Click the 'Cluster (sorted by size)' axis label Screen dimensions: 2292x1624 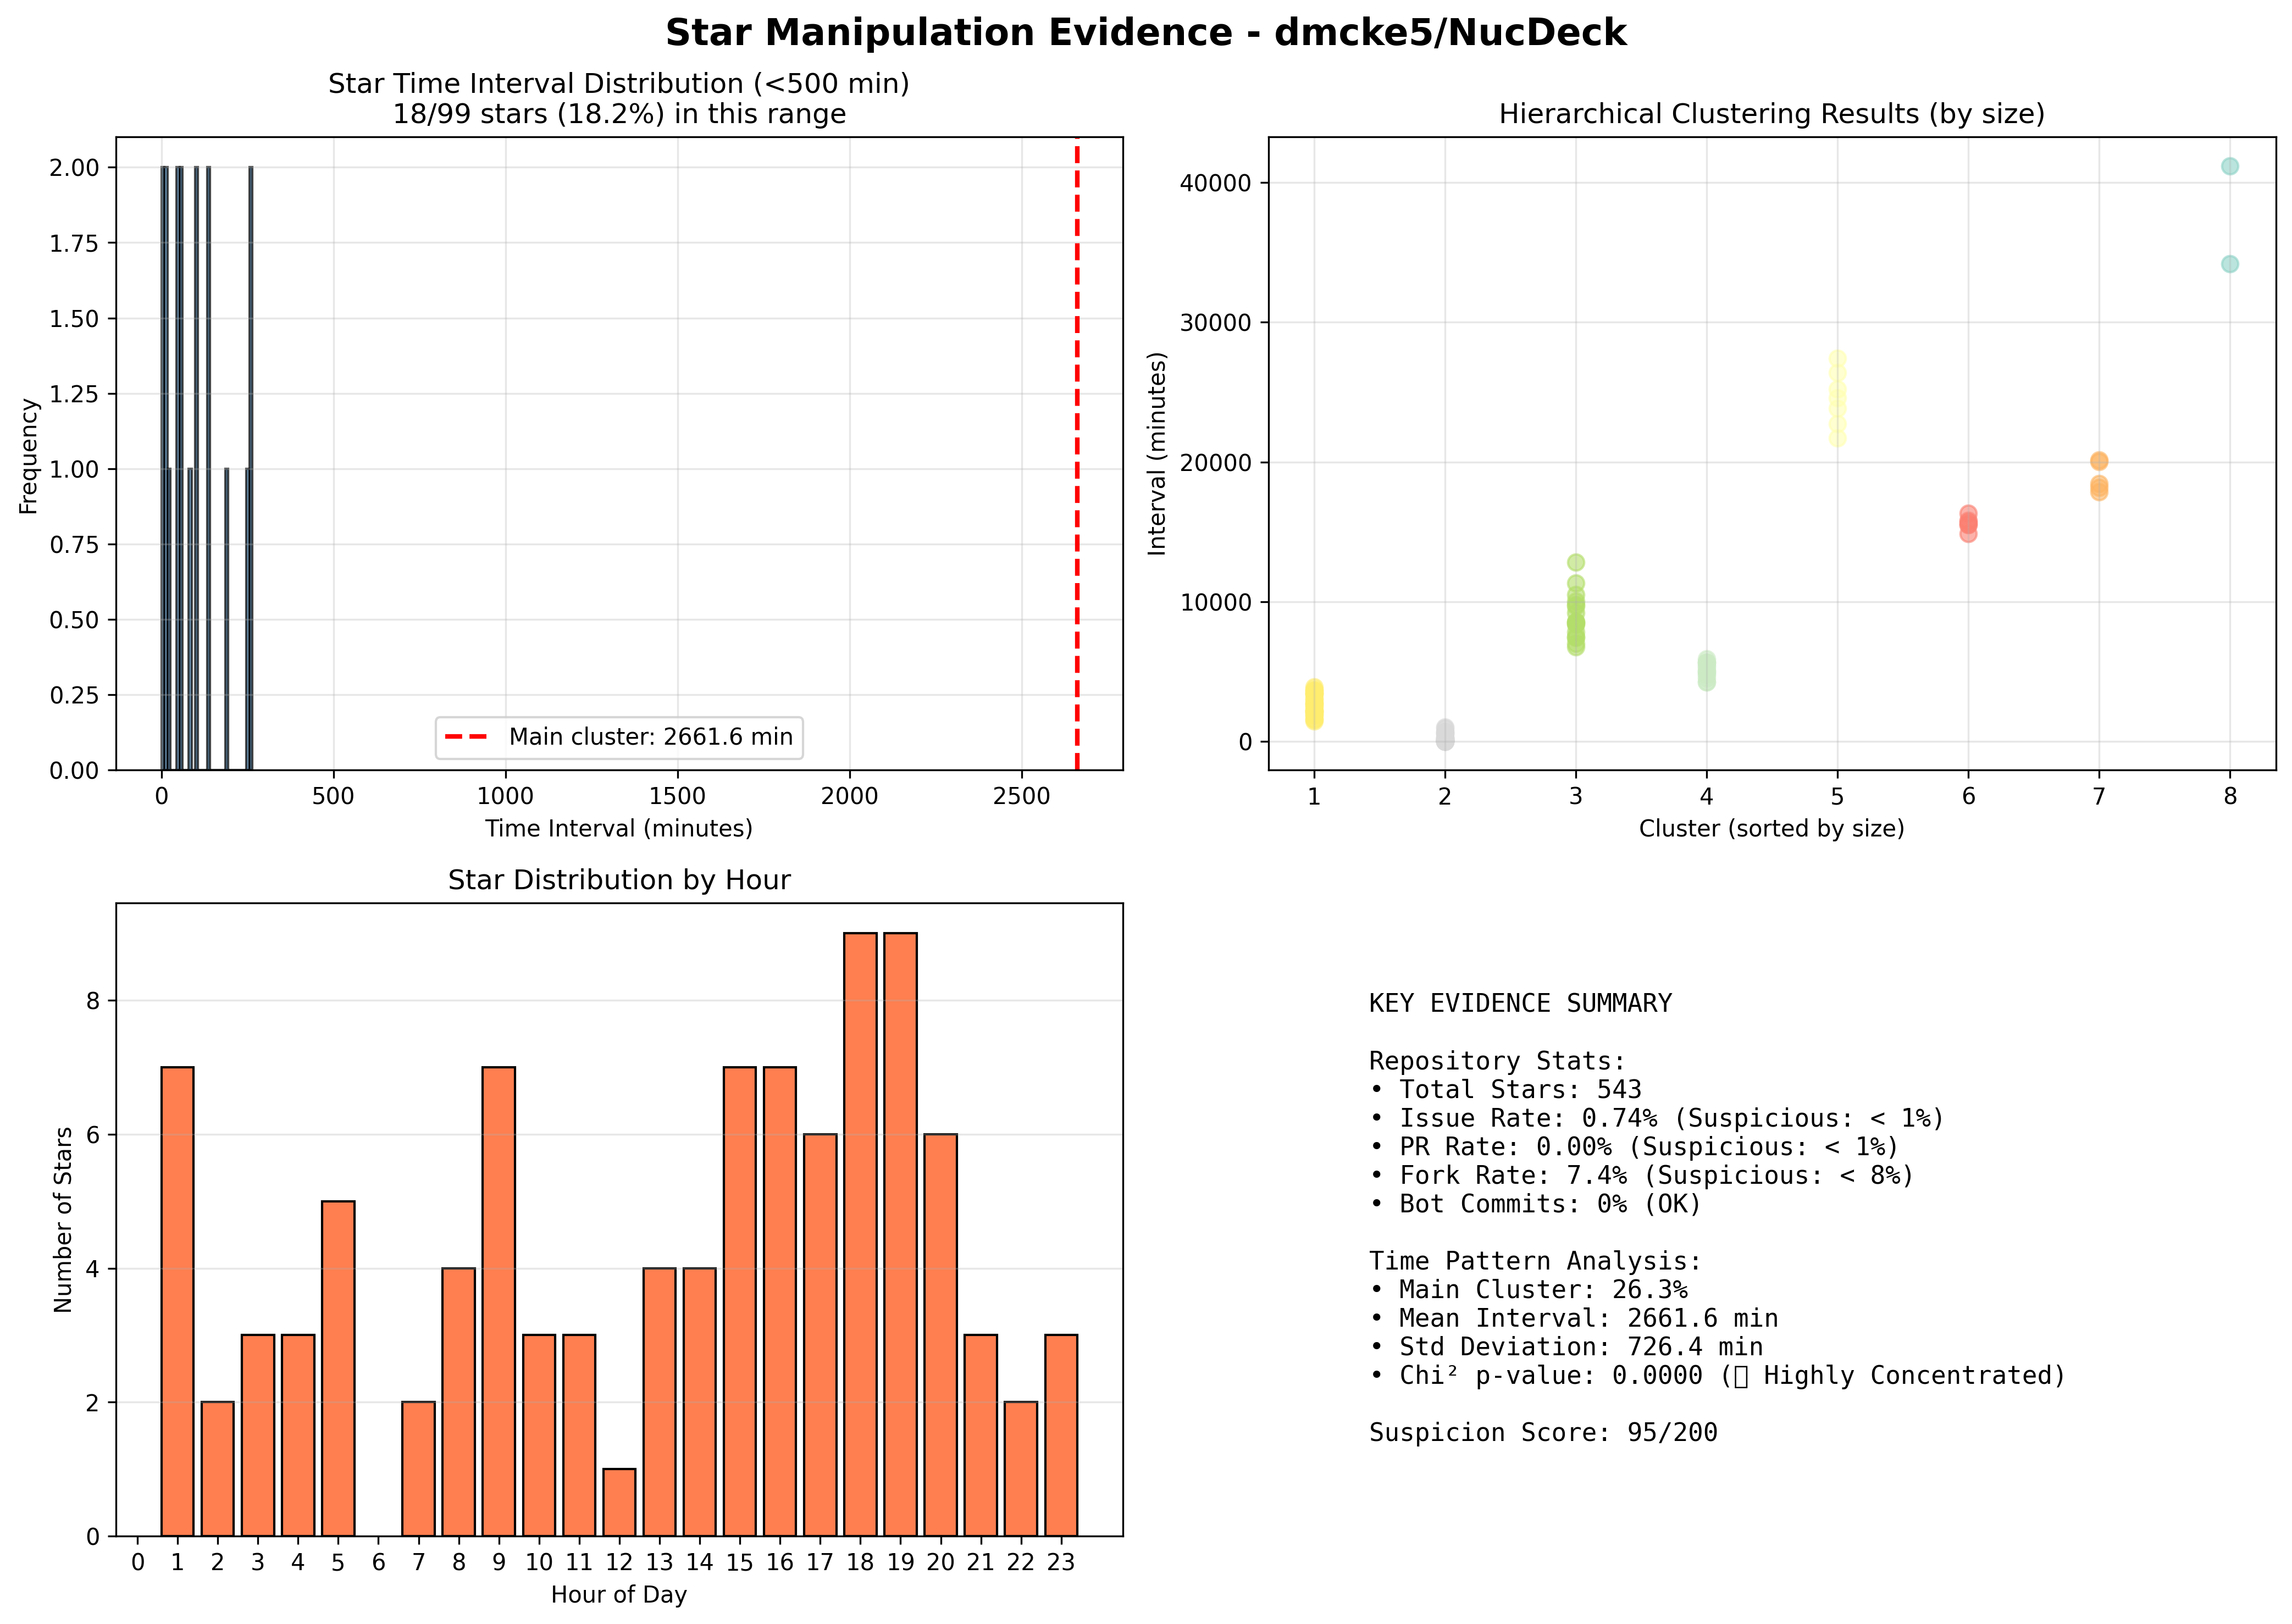click(1771, 829)
